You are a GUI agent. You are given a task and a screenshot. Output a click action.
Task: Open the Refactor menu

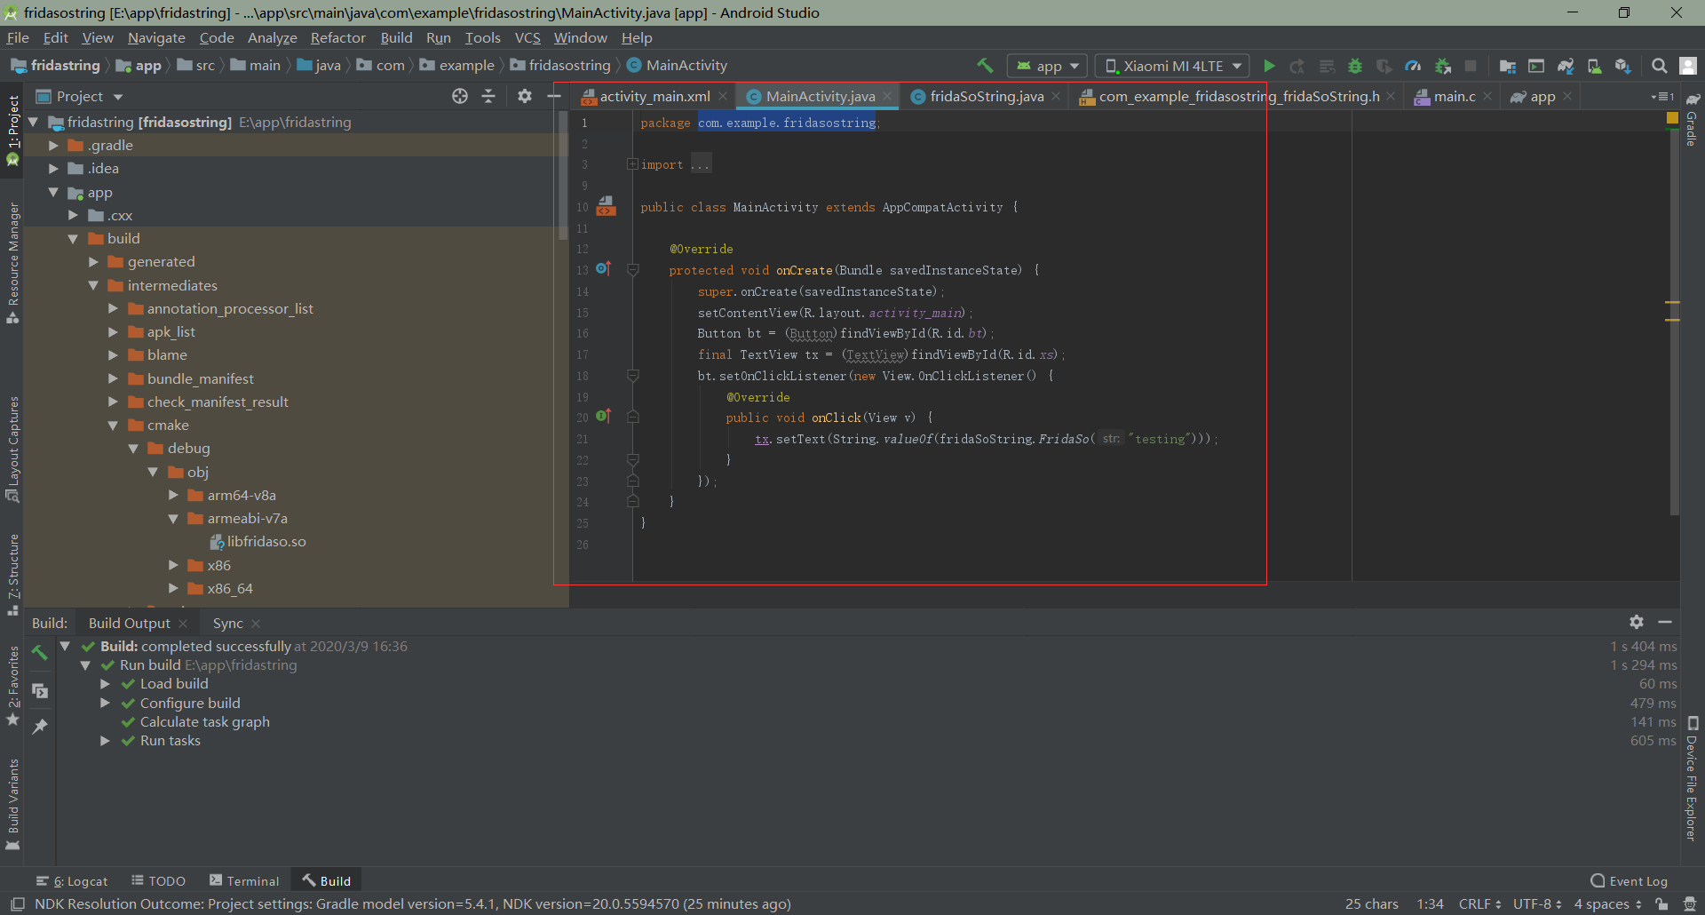337,37
